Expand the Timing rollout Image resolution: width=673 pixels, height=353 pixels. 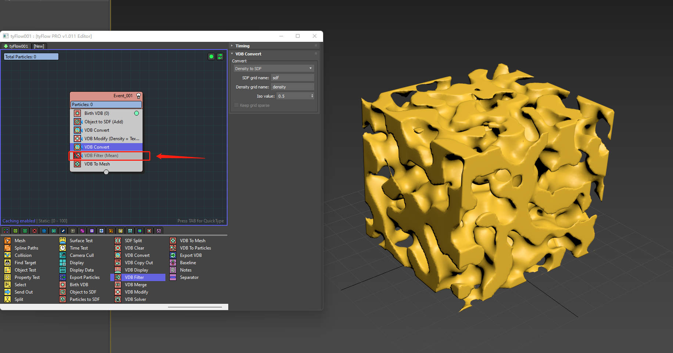click(x=242, y=46)
